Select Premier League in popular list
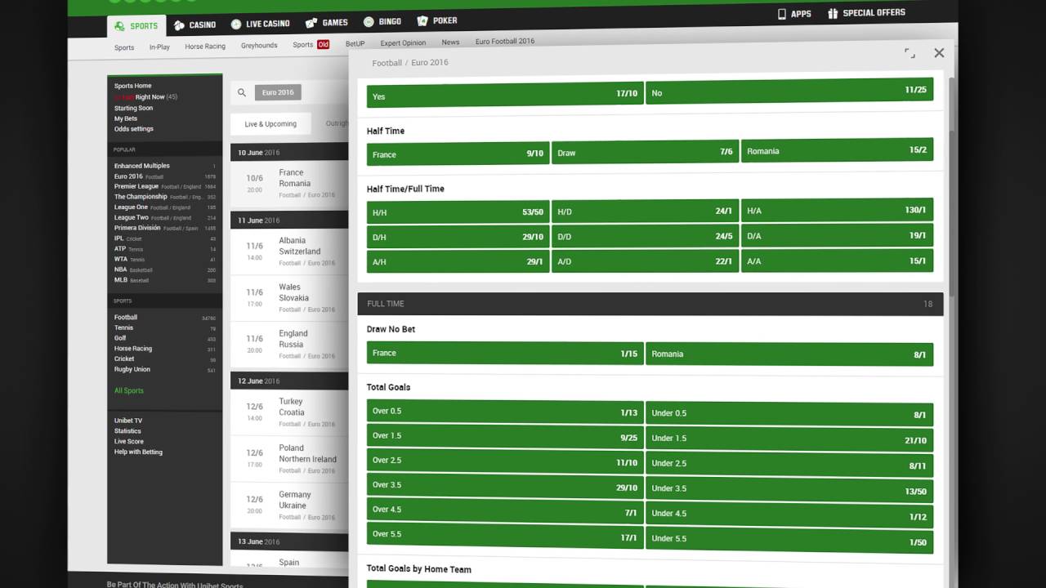The width and height of the screenshot is (1046, 588). [164, 186]
